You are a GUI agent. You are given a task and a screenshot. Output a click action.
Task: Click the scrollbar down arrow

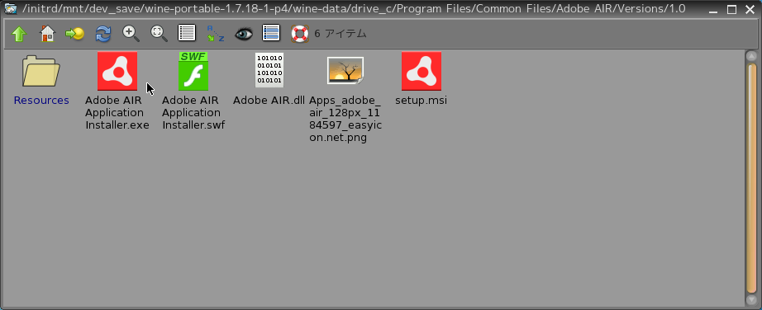[752, 300]
